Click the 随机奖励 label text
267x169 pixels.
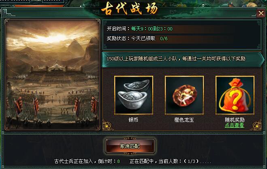(x=235, y=120)
